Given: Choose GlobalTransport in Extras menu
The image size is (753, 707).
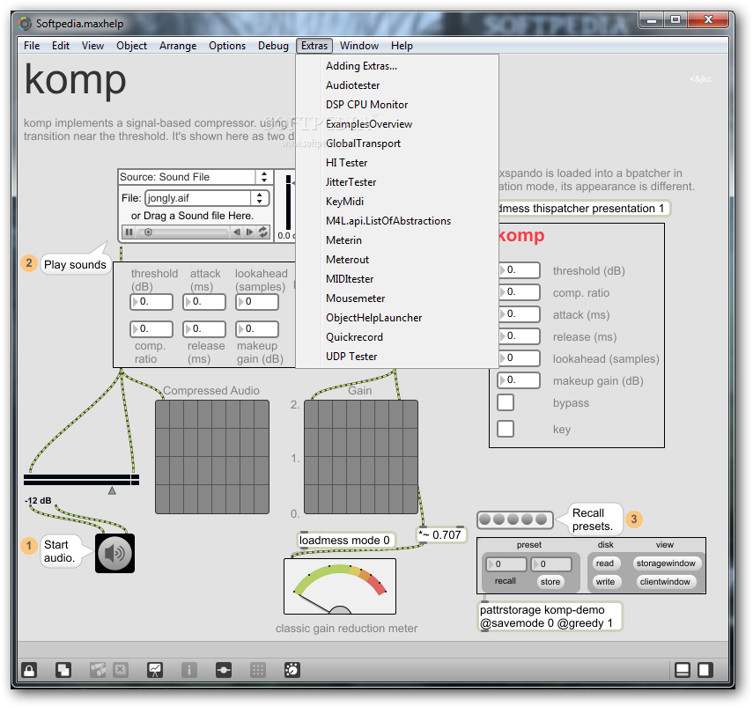Looking at the screenshot, I should pos(396,144).
